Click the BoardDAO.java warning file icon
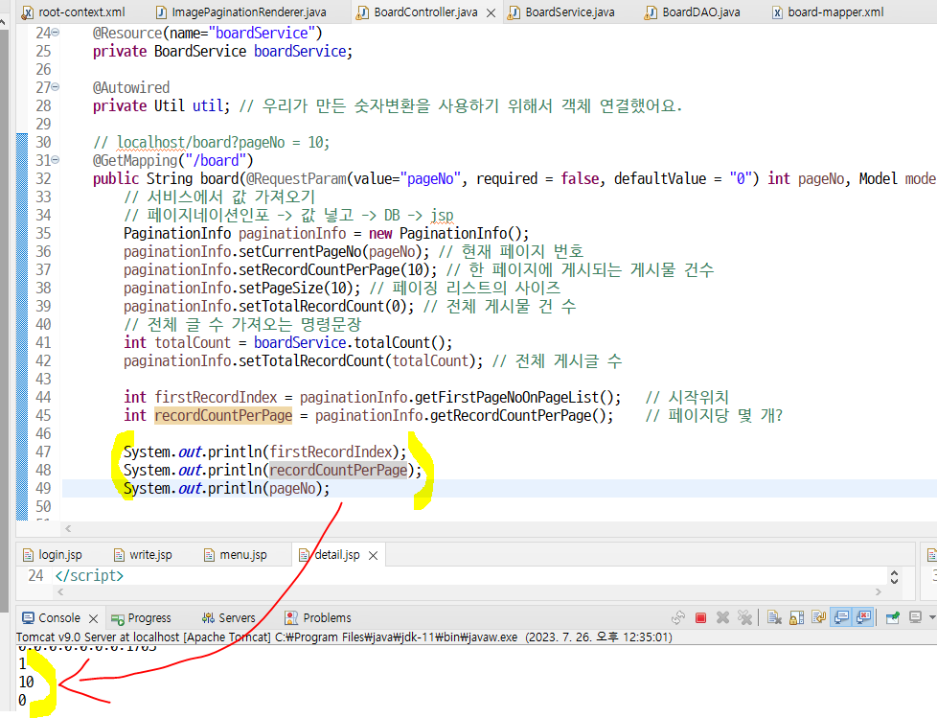937x718 pixels. click(x=651, y=12)
